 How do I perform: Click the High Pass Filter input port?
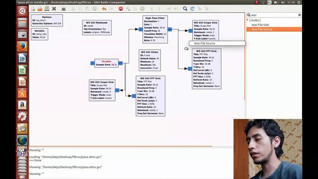[x=141, y=29]
